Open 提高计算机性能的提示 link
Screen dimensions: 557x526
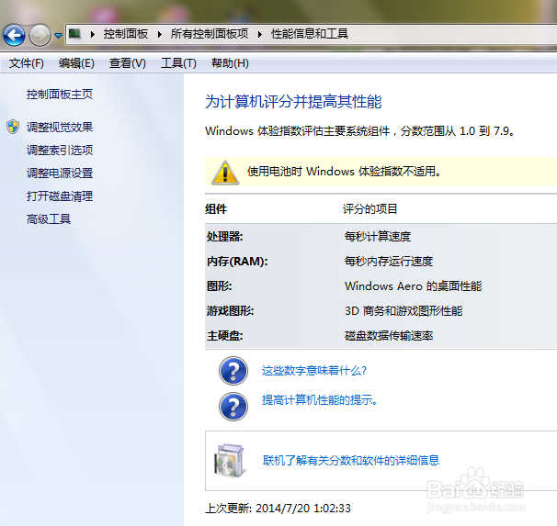coord(319,400)
